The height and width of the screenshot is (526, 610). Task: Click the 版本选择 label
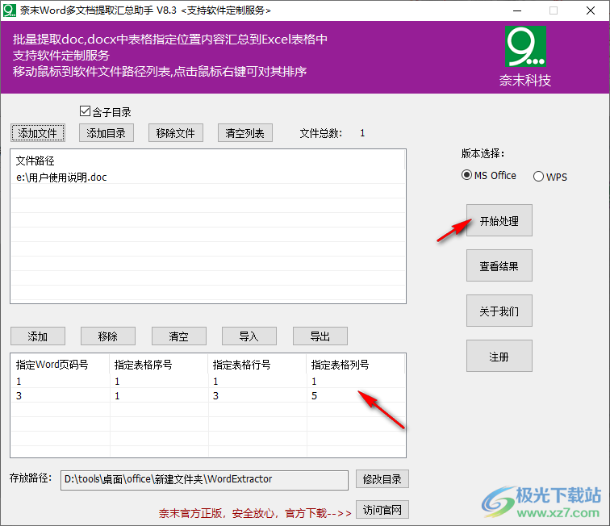pyautogui.click(x=483, y=153)
